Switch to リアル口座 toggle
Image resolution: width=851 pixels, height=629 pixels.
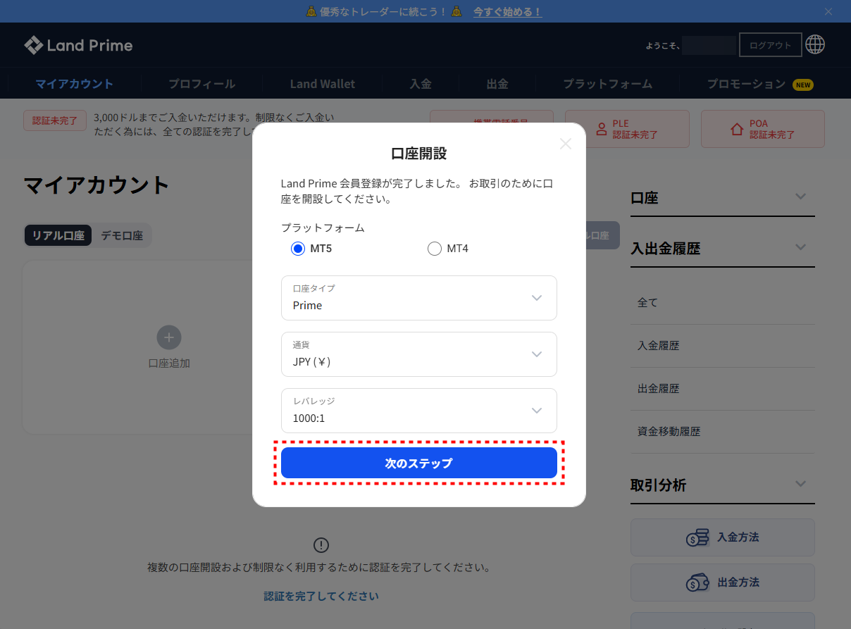[x=58, y=236]
